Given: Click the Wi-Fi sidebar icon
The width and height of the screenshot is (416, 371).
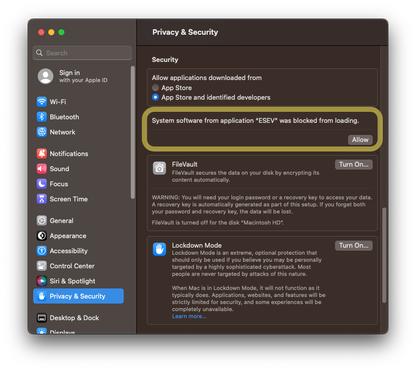Looking at the screenshot, I should click(42, 102).
